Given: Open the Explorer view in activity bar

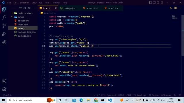Looking at the screenshot, I should pyautogui.click(x=4, y=9).
